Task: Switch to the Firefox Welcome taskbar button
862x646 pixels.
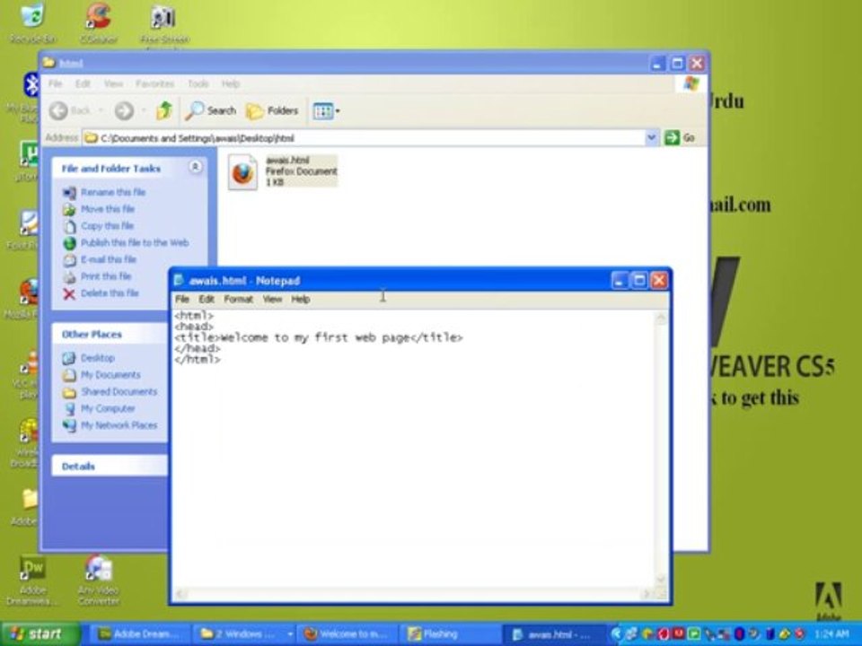Action: pos(349,634)
